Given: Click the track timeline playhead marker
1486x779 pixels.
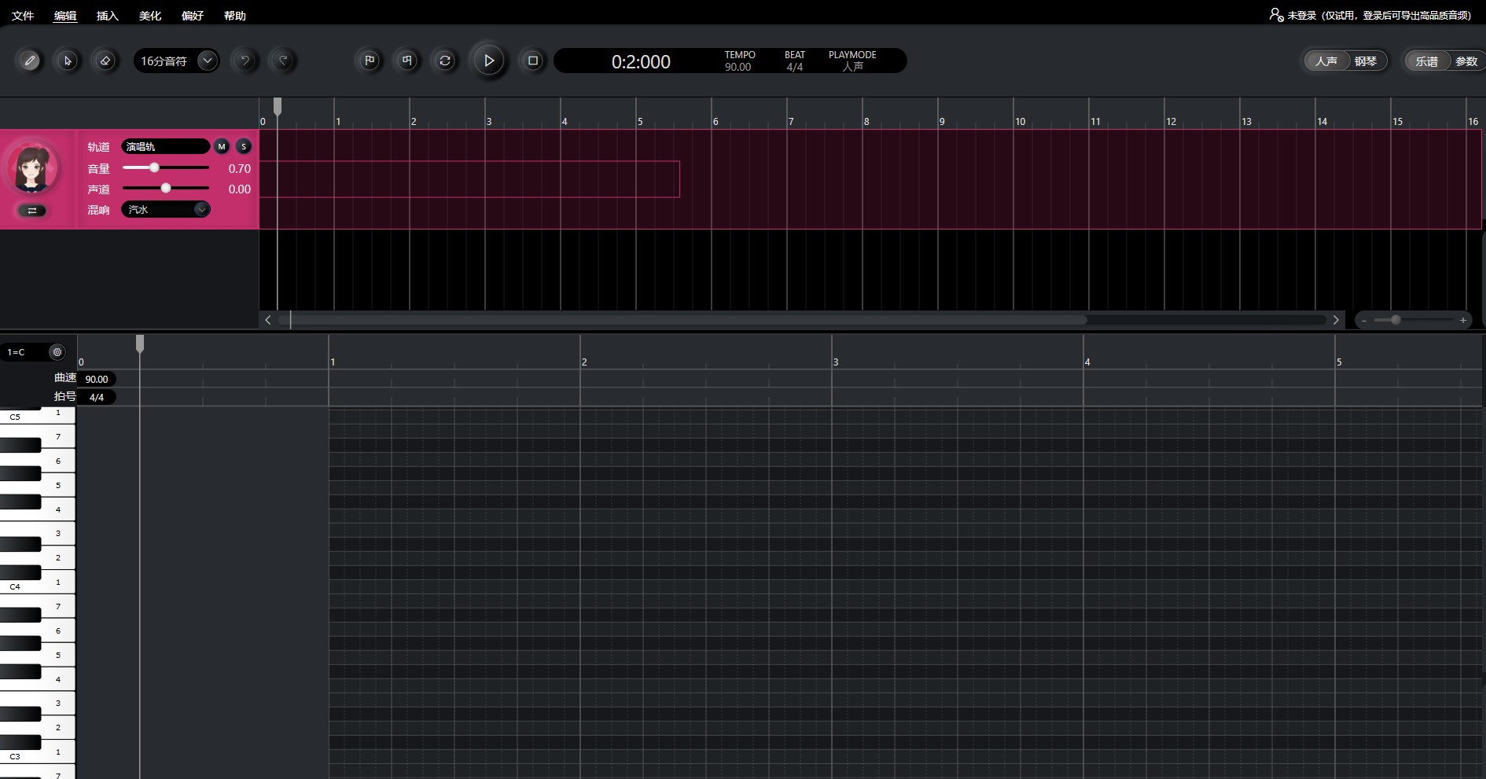Looking at the screenshot, I should (x=278, y=106).
